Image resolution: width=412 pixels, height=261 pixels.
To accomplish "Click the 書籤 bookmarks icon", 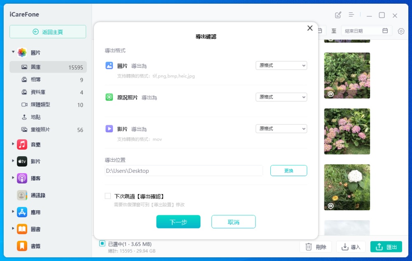I will pos(22,246).
